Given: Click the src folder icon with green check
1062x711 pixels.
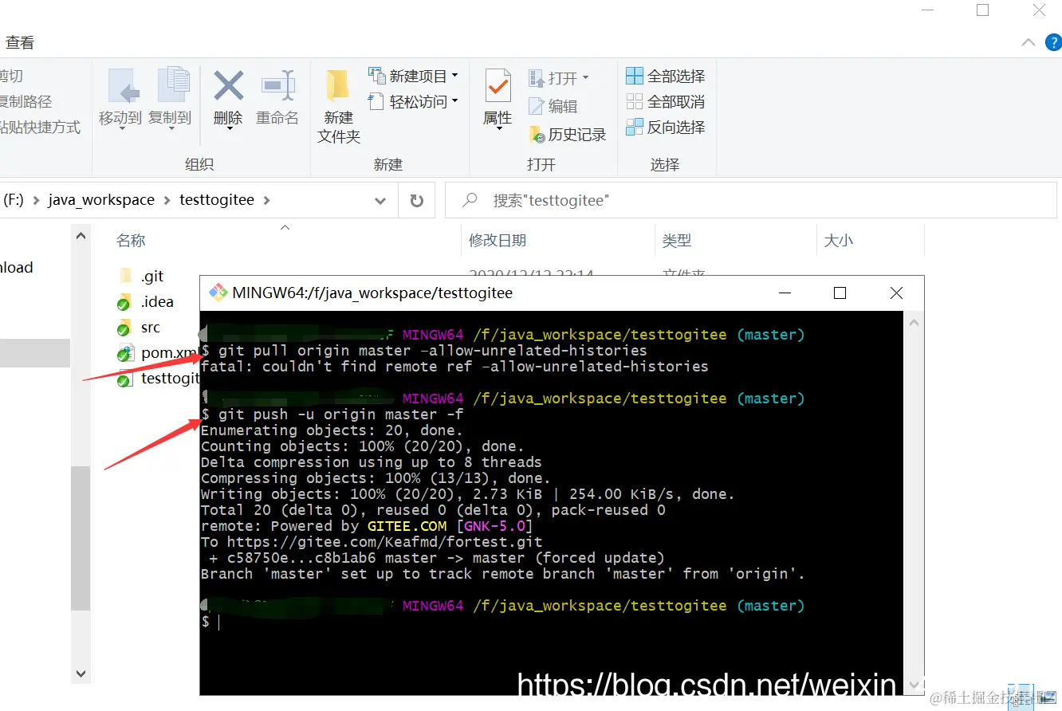Looking at the screenshot, I should [x=124, y=327].
